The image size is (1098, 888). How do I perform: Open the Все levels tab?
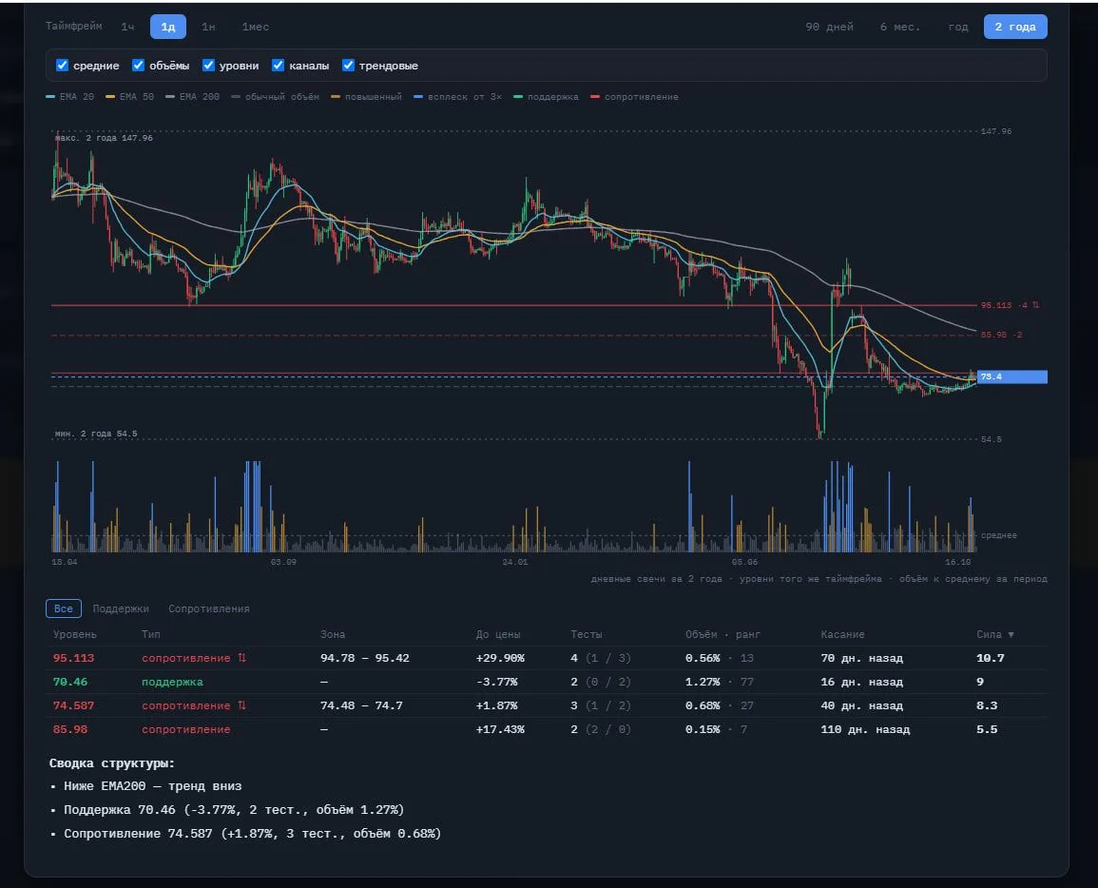[x=64, y=608]
